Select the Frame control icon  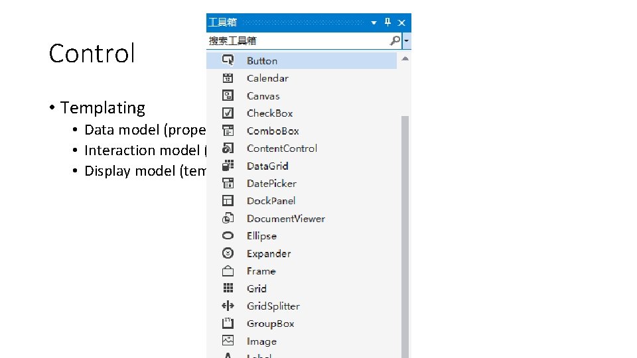tap(228, 270)
